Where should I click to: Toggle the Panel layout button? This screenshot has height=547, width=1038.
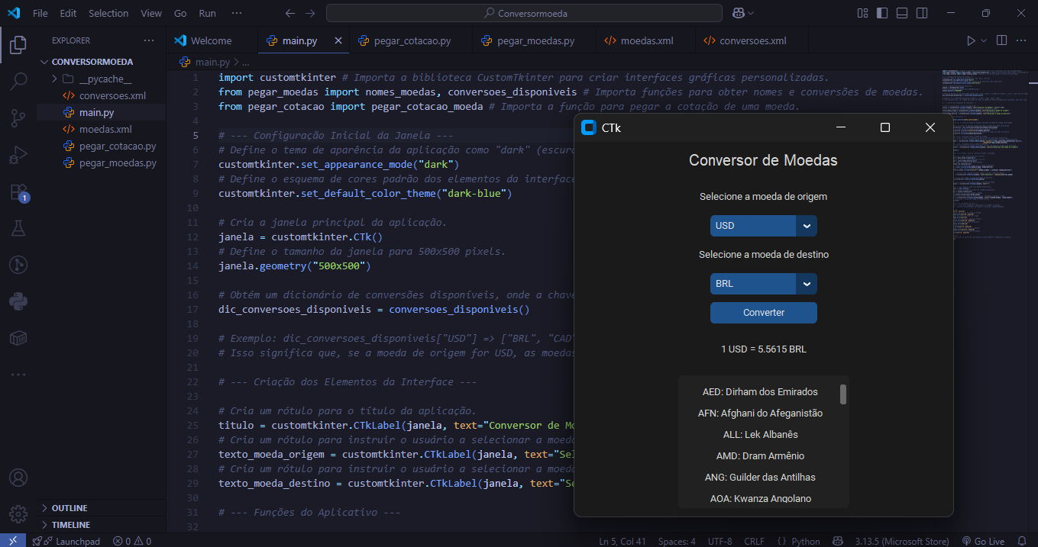coord(902,13)
